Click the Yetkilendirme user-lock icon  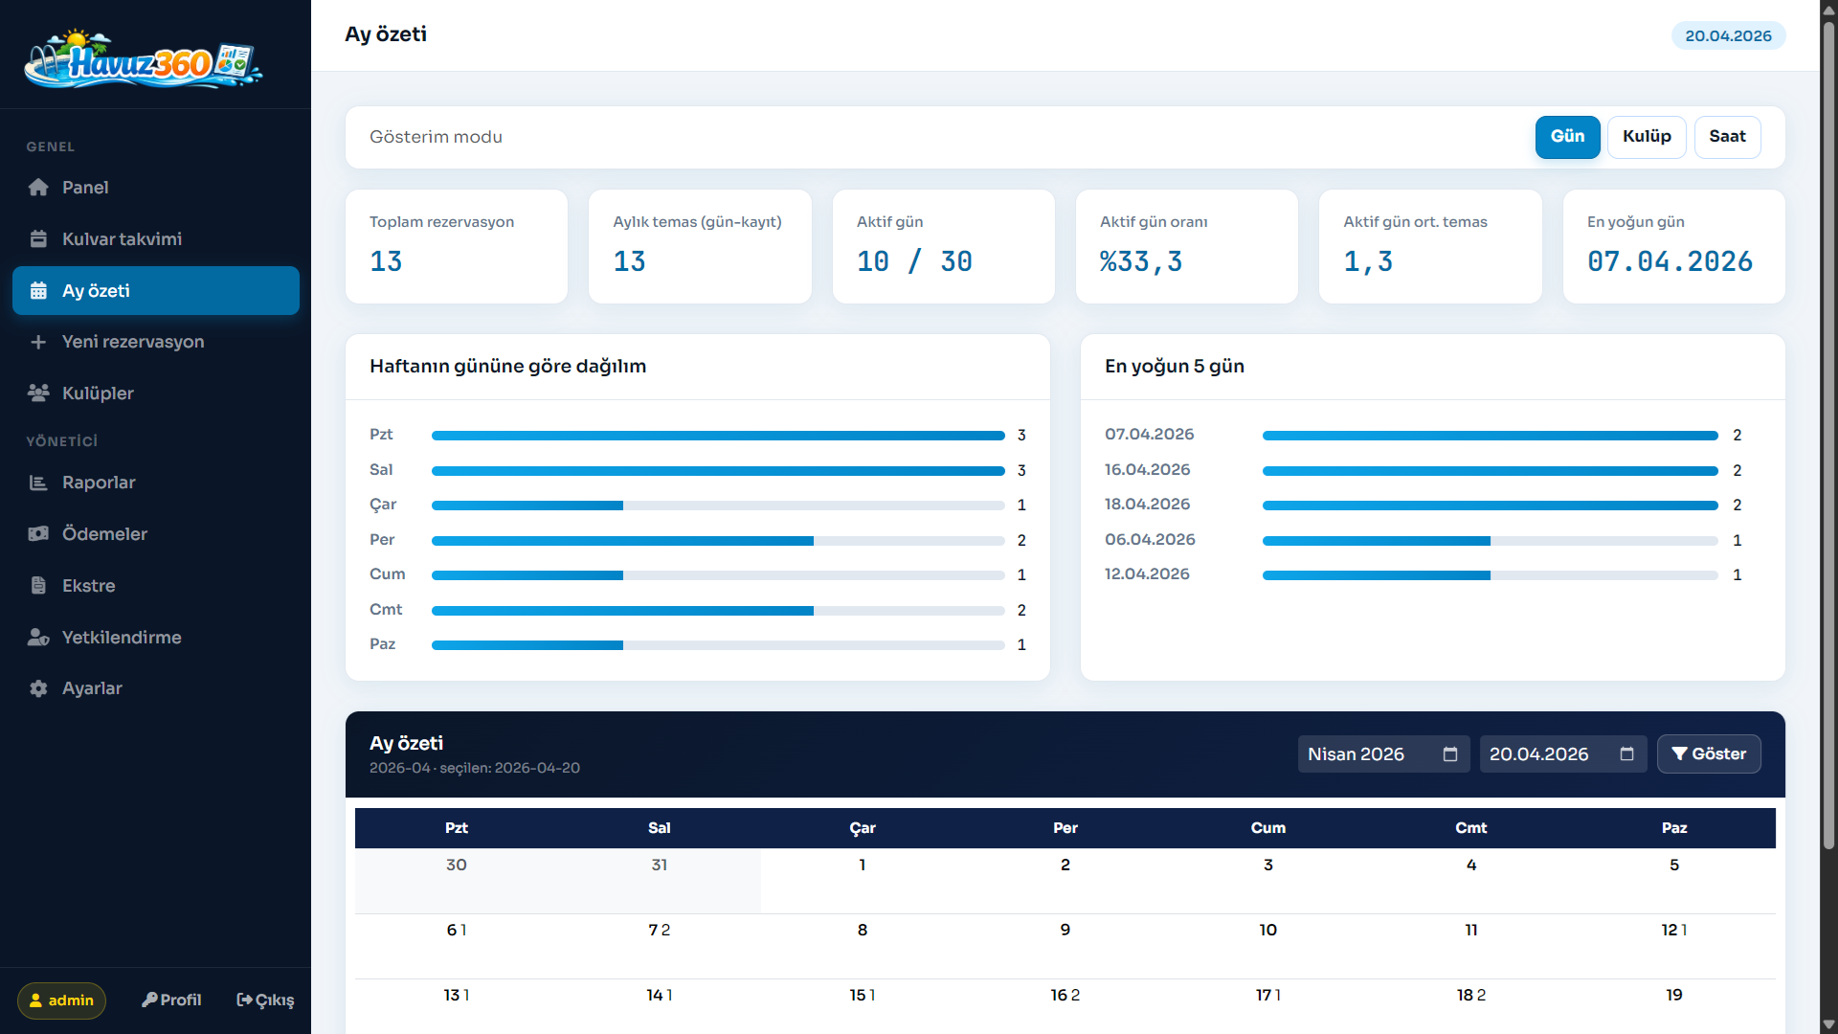tap(38, 638)
